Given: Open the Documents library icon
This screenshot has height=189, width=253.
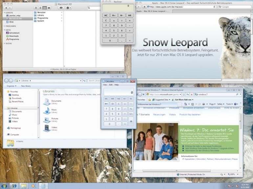Looking at the screenshot, I should [47, 102].
